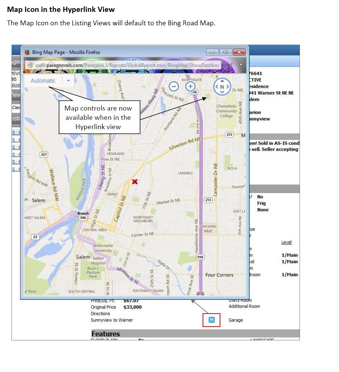Viewport: 339px width, 372px height.
Task: Open the Automatic map type selector
Action: pos(43,81)
